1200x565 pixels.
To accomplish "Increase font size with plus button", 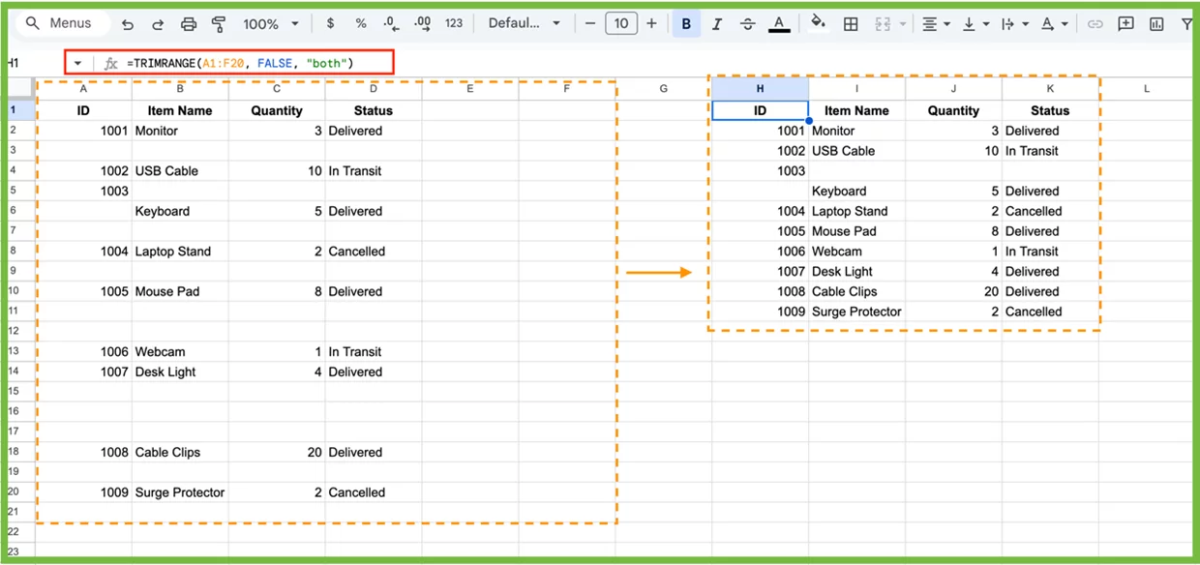I will click(651, 24).
